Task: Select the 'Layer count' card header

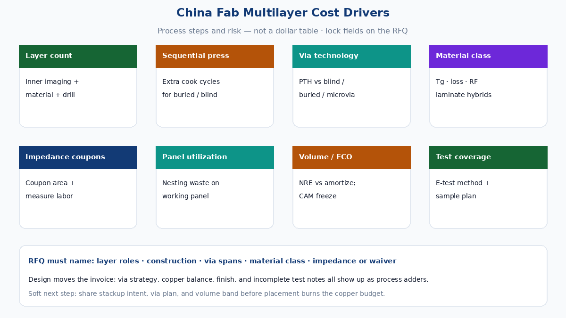Action: [x=78, y=56]
